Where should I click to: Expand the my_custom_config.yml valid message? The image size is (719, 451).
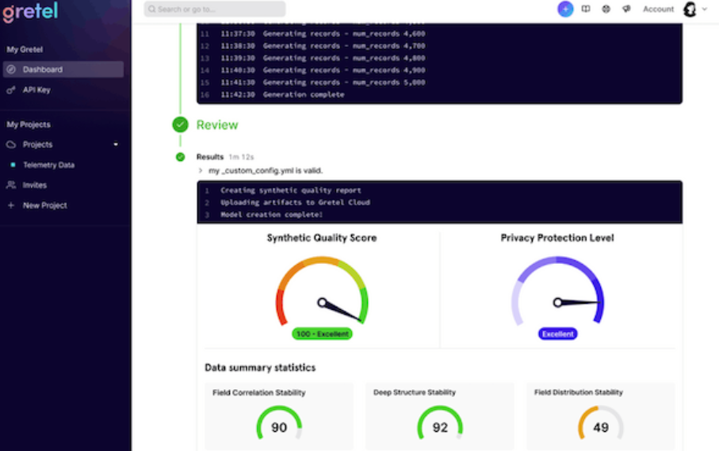point(201,170)
